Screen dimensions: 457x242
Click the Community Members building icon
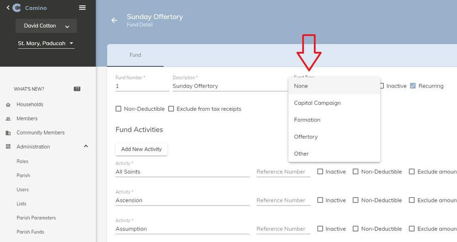8,133
